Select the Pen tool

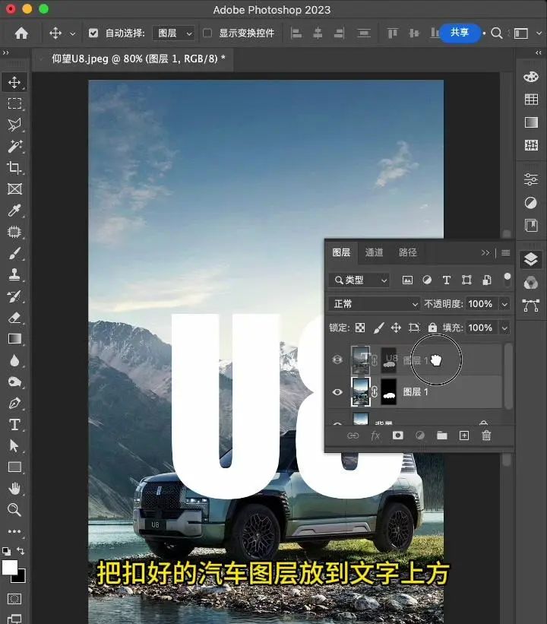coord(14,403)
